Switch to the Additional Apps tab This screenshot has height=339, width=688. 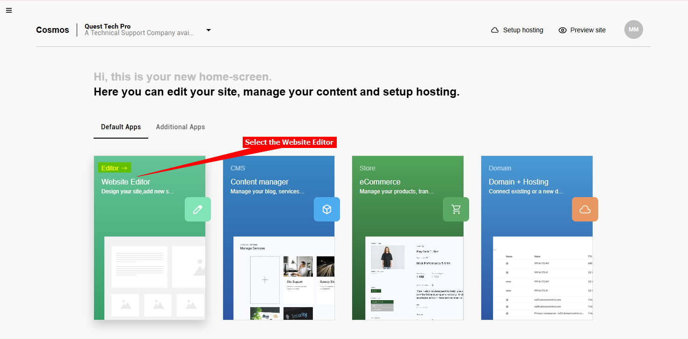tap(181, 127)
